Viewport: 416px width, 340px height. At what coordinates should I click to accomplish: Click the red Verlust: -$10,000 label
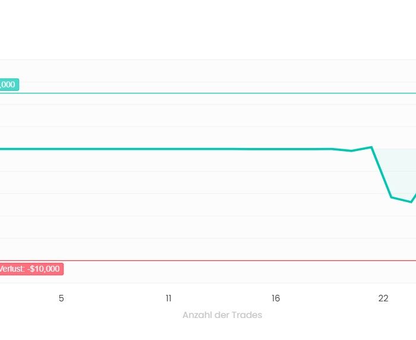pyautogui.click(x=31, y=269)
